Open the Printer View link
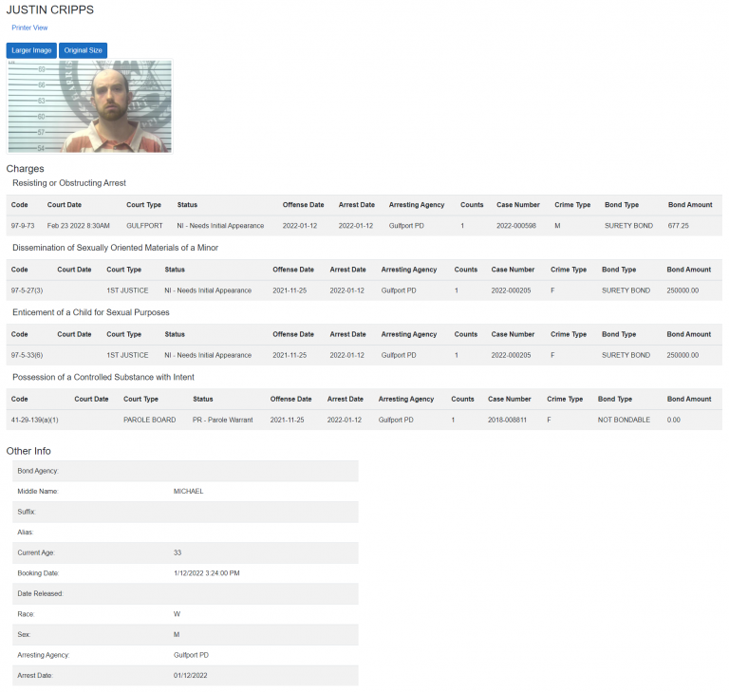The image size is (729, 692). [x=29, y=28]
